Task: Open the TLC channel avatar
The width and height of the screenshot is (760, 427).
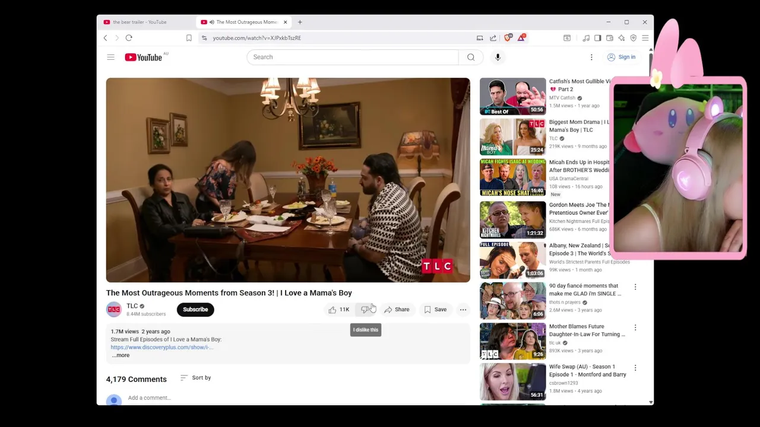Action: coord(114,310)
